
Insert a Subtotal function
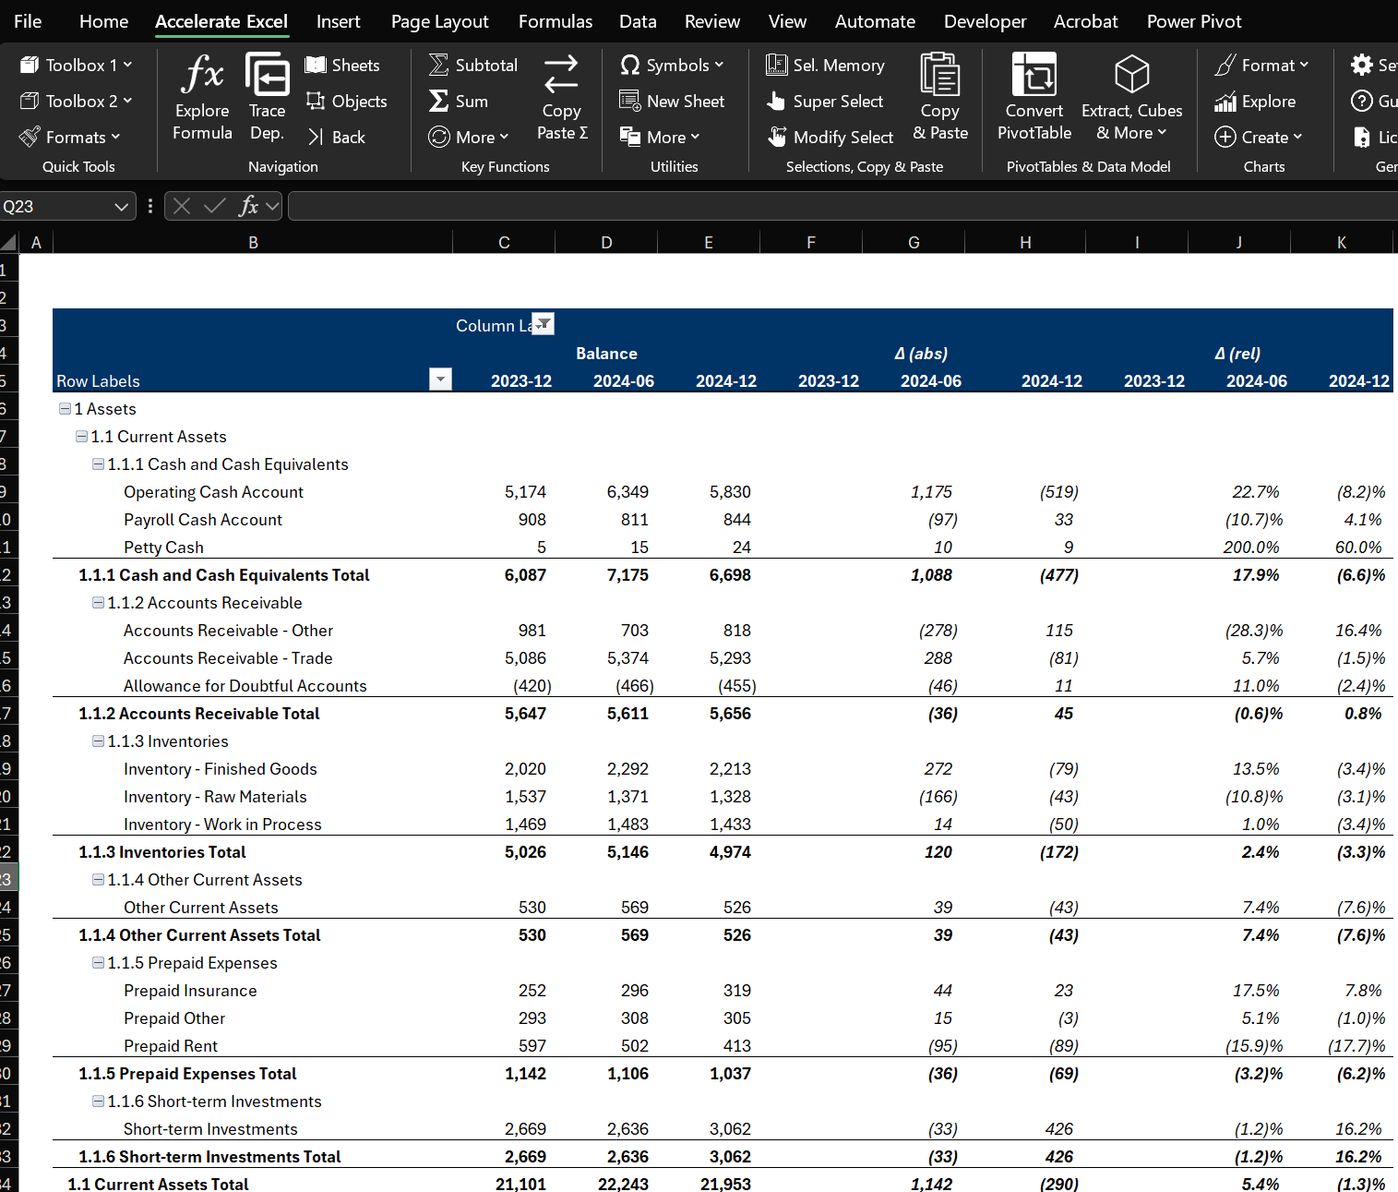coord(472,65)
